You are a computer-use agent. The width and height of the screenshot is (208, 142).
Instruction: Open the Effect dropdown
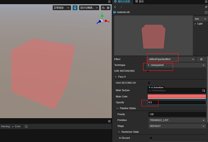tap(171, 59)
